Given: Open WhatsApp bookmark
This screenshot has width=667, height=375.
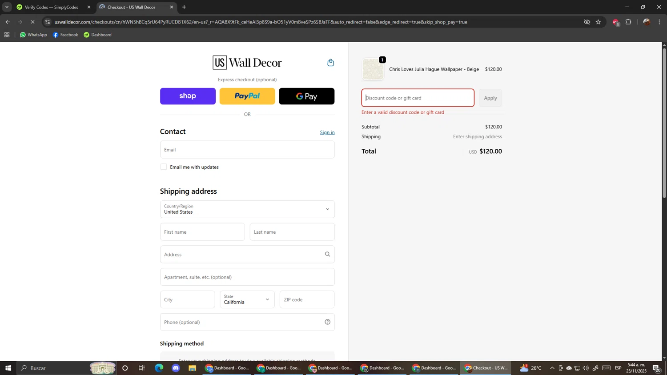Looking at the screenshot, I should (x=33, y=35).
